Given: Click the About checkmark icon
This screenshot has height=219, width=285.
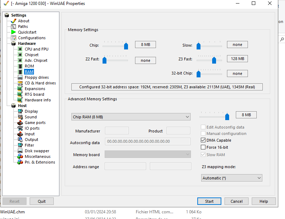Looking at the screenshot, I should (13, 21).
